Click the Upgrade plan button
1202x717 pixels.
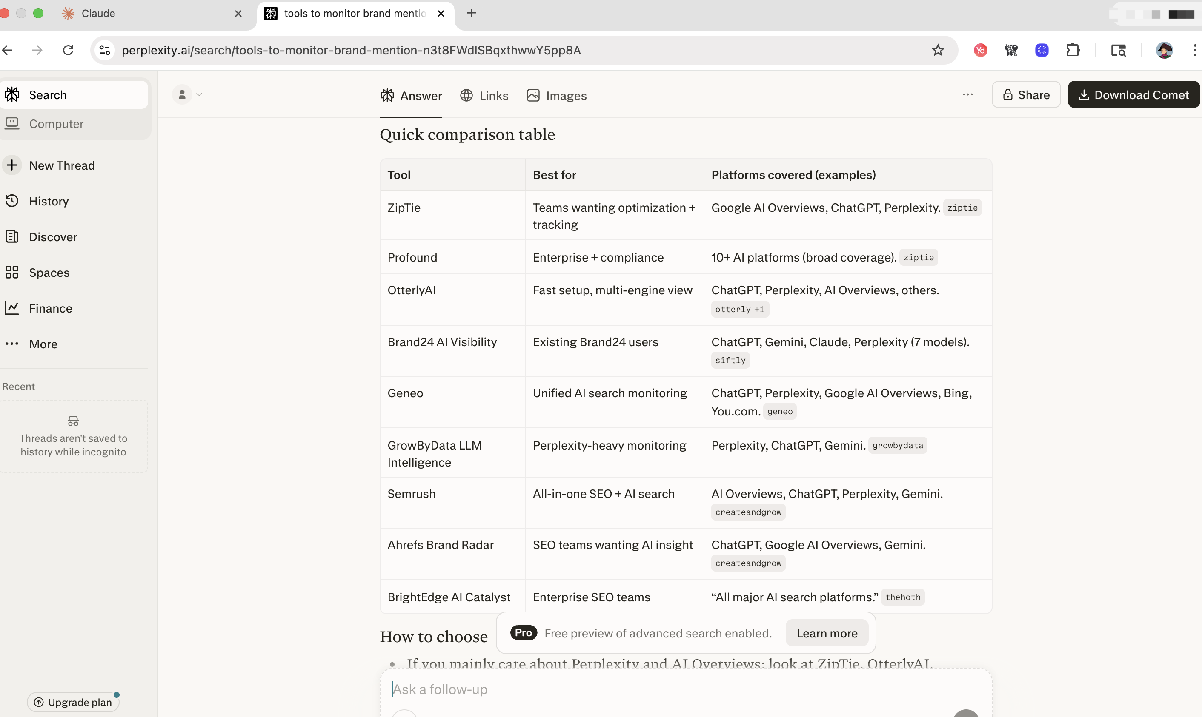click(73, 702)
